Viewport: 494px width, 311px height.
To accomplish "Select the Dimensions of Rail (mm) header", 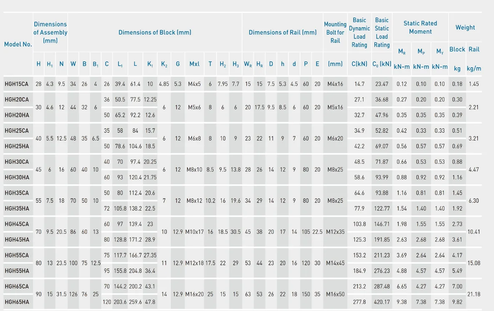I will [x=283, y=32].
